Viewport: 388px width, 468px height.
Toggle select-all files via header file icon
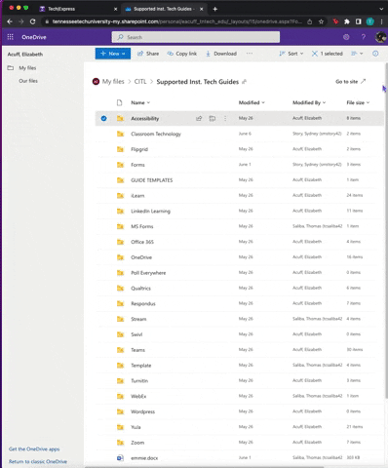[x=119, y=102]
